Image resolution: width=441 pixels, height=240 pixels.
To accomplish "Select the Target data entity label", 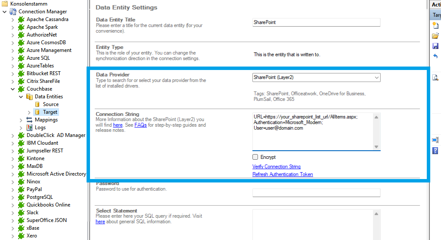I will (50, 112).
